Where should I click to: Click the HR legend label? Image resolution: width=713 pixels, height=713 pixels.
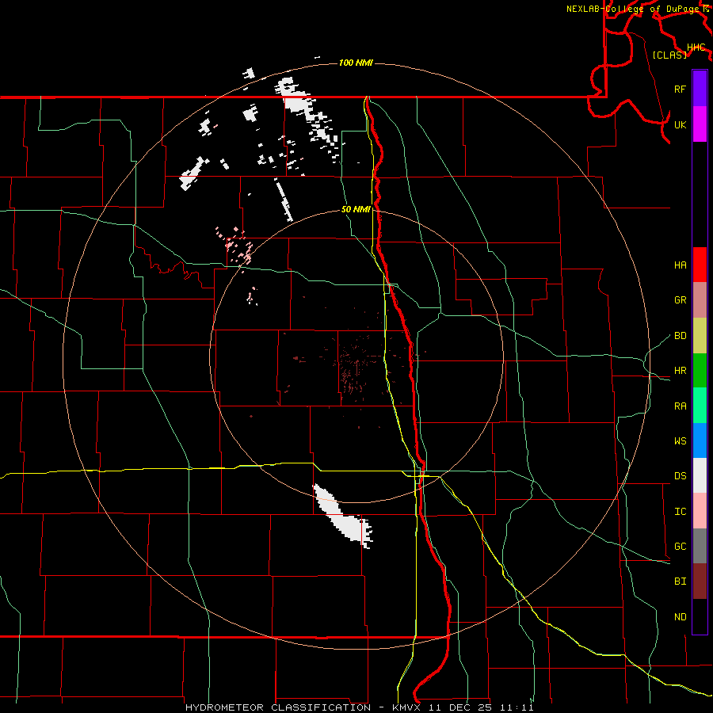tap(680, 371)
